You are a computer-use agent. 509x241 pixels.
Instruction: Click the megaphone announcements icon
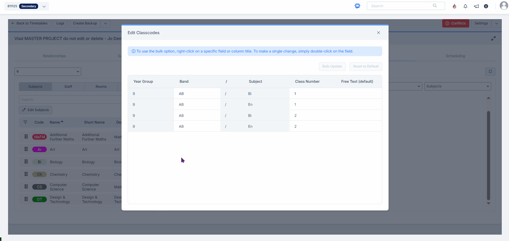[476, 6]
